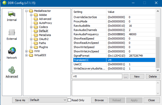Select the SignalFormat setting row
The image size is (162, 105).
click(x=114, y=56)
